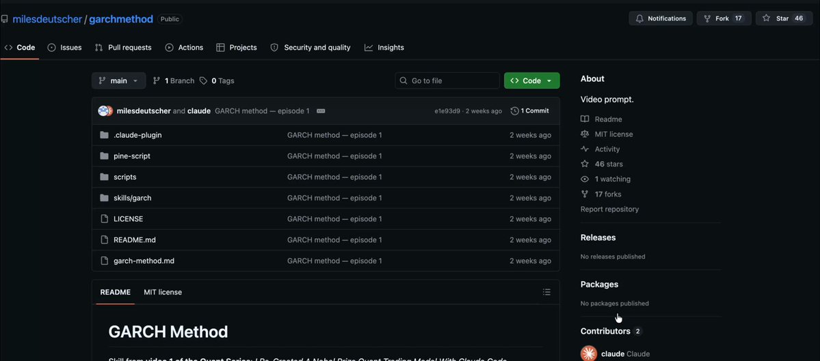The image size is (820, 361).
Task: Click the GARCH Method README heading
Action: click(x=168, y=332)
